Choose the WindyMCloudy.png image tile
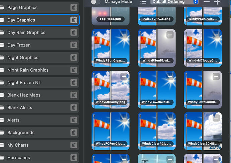This screenshot has width=231, height=163. click(x=110, y=89)
